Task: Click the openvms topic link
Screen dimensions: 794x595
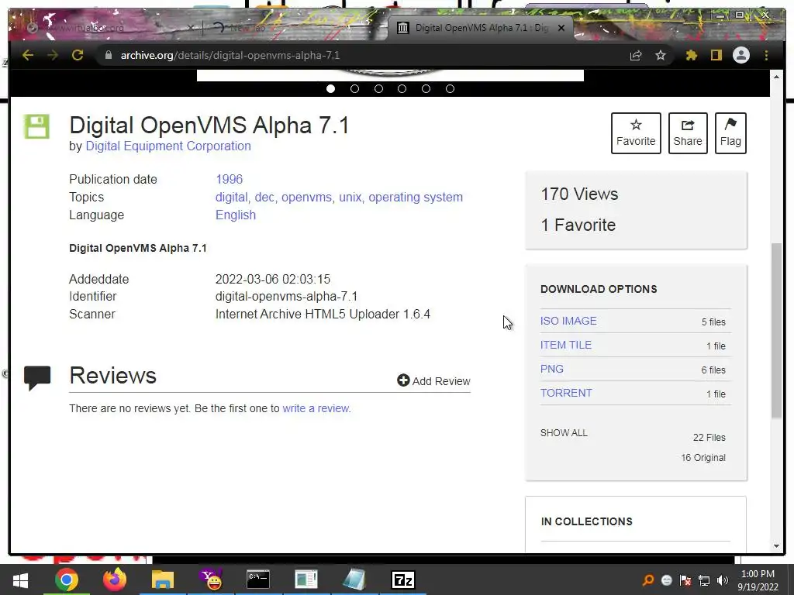Action: tap(306, 197)
